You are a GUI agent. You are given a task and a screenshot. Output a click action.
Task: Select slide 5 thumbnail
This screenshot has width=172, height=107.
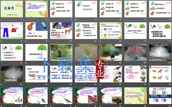(x=111, y=9)
